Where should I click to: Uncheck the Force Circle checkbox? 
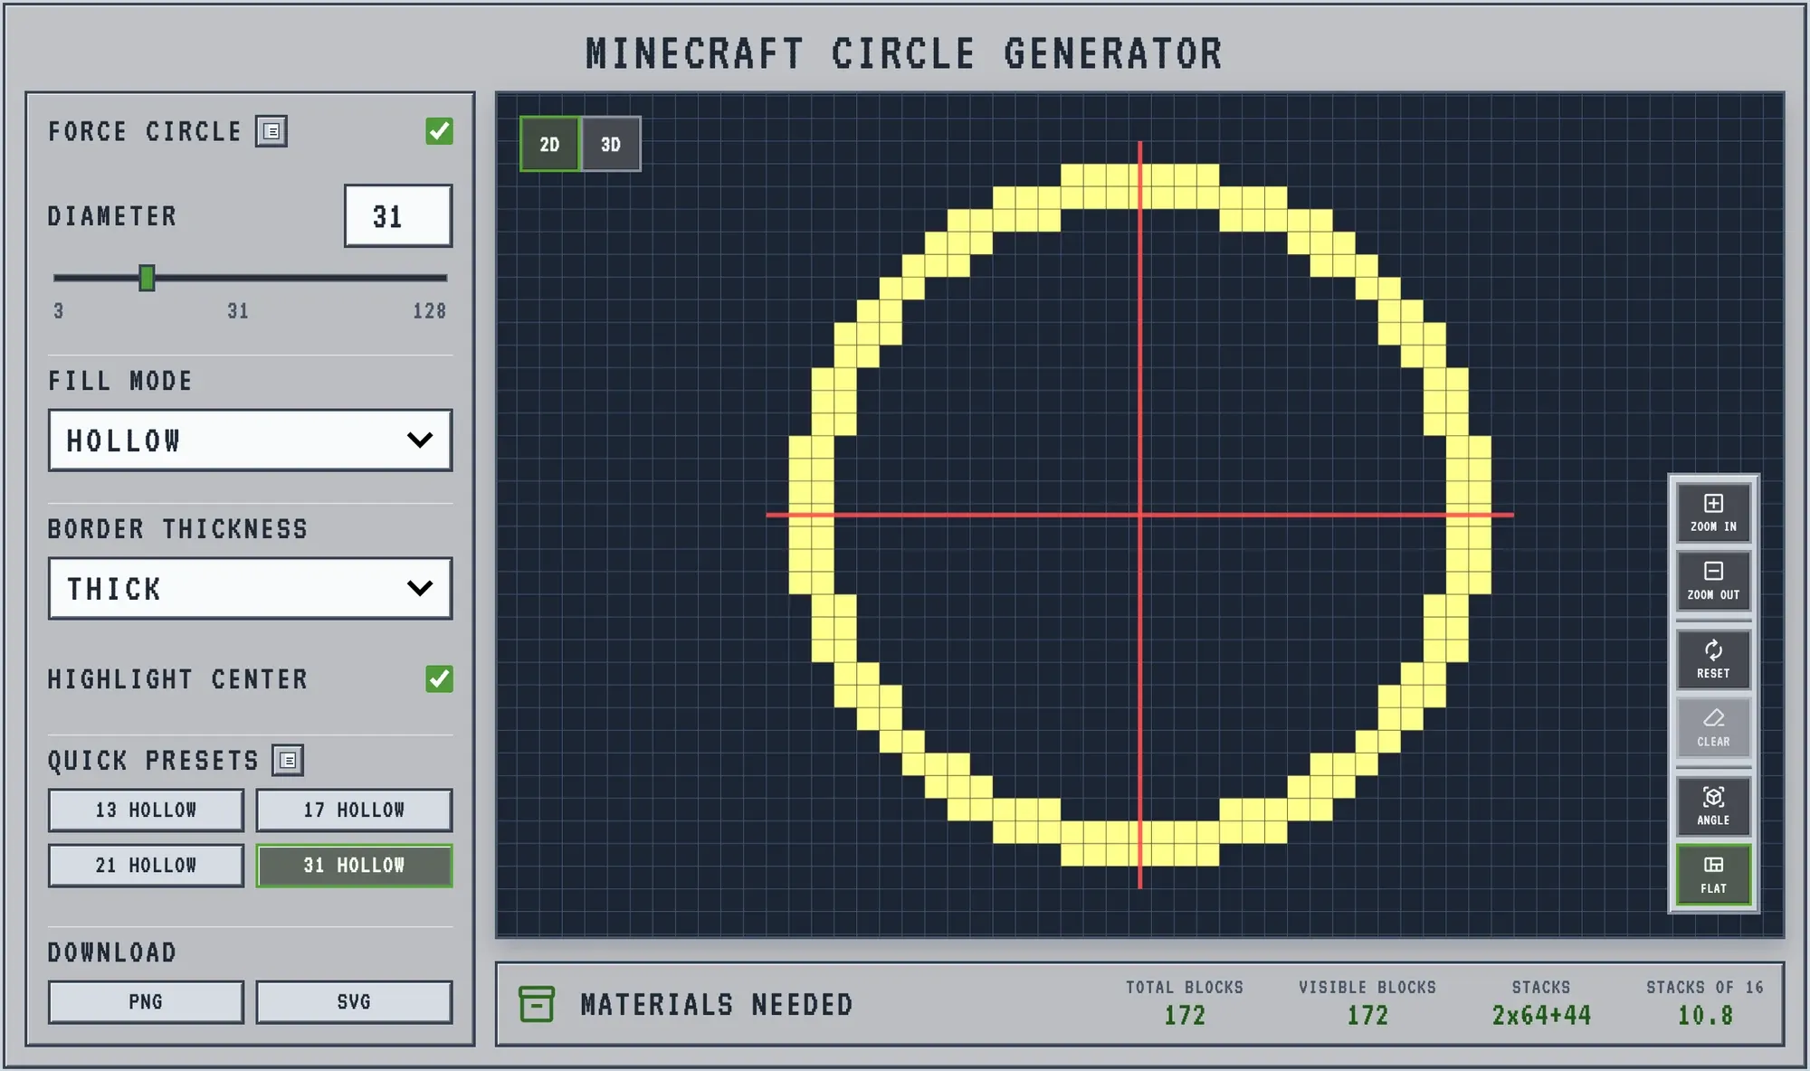coord(440,131)
